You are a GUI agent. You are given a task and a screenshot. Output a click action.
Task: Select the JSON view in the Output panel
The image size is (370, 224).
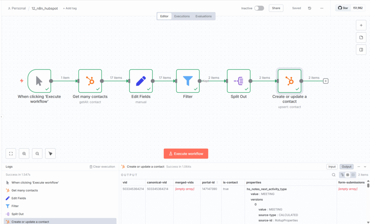click(x=353, y=175)
